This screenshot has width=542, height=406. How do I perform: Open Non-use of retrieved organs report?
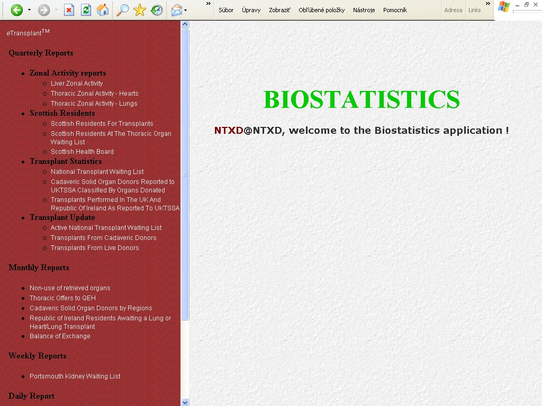pos(70,288)
